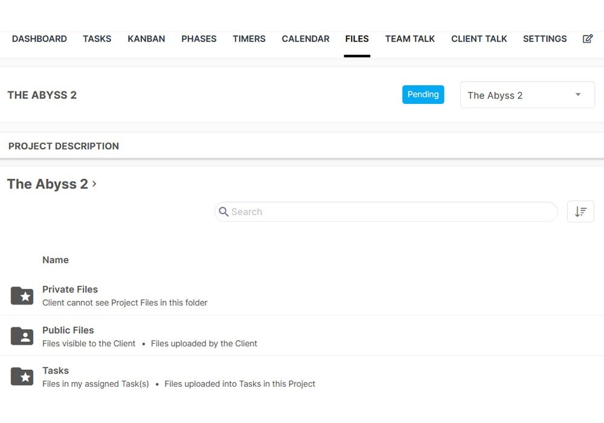Click the Public Files person folder icon
This screenshot has width=604, height=423.
tap(22, 336)
